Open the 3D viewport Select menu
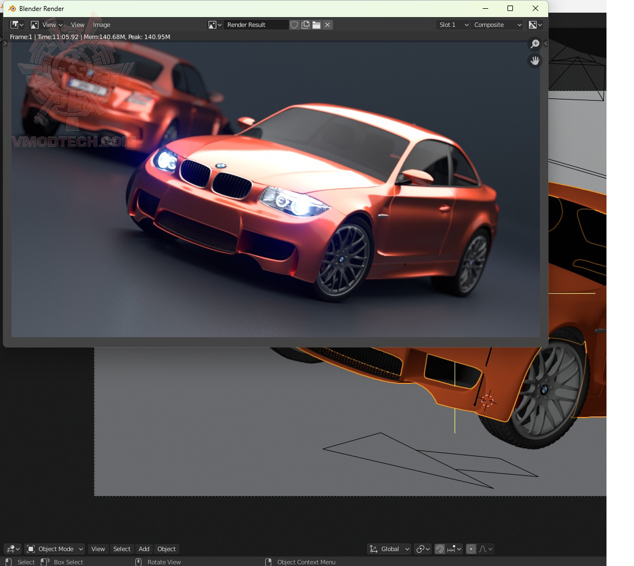Screen dimensions: 634x566 pyautogui.click(x=122, y=548)
